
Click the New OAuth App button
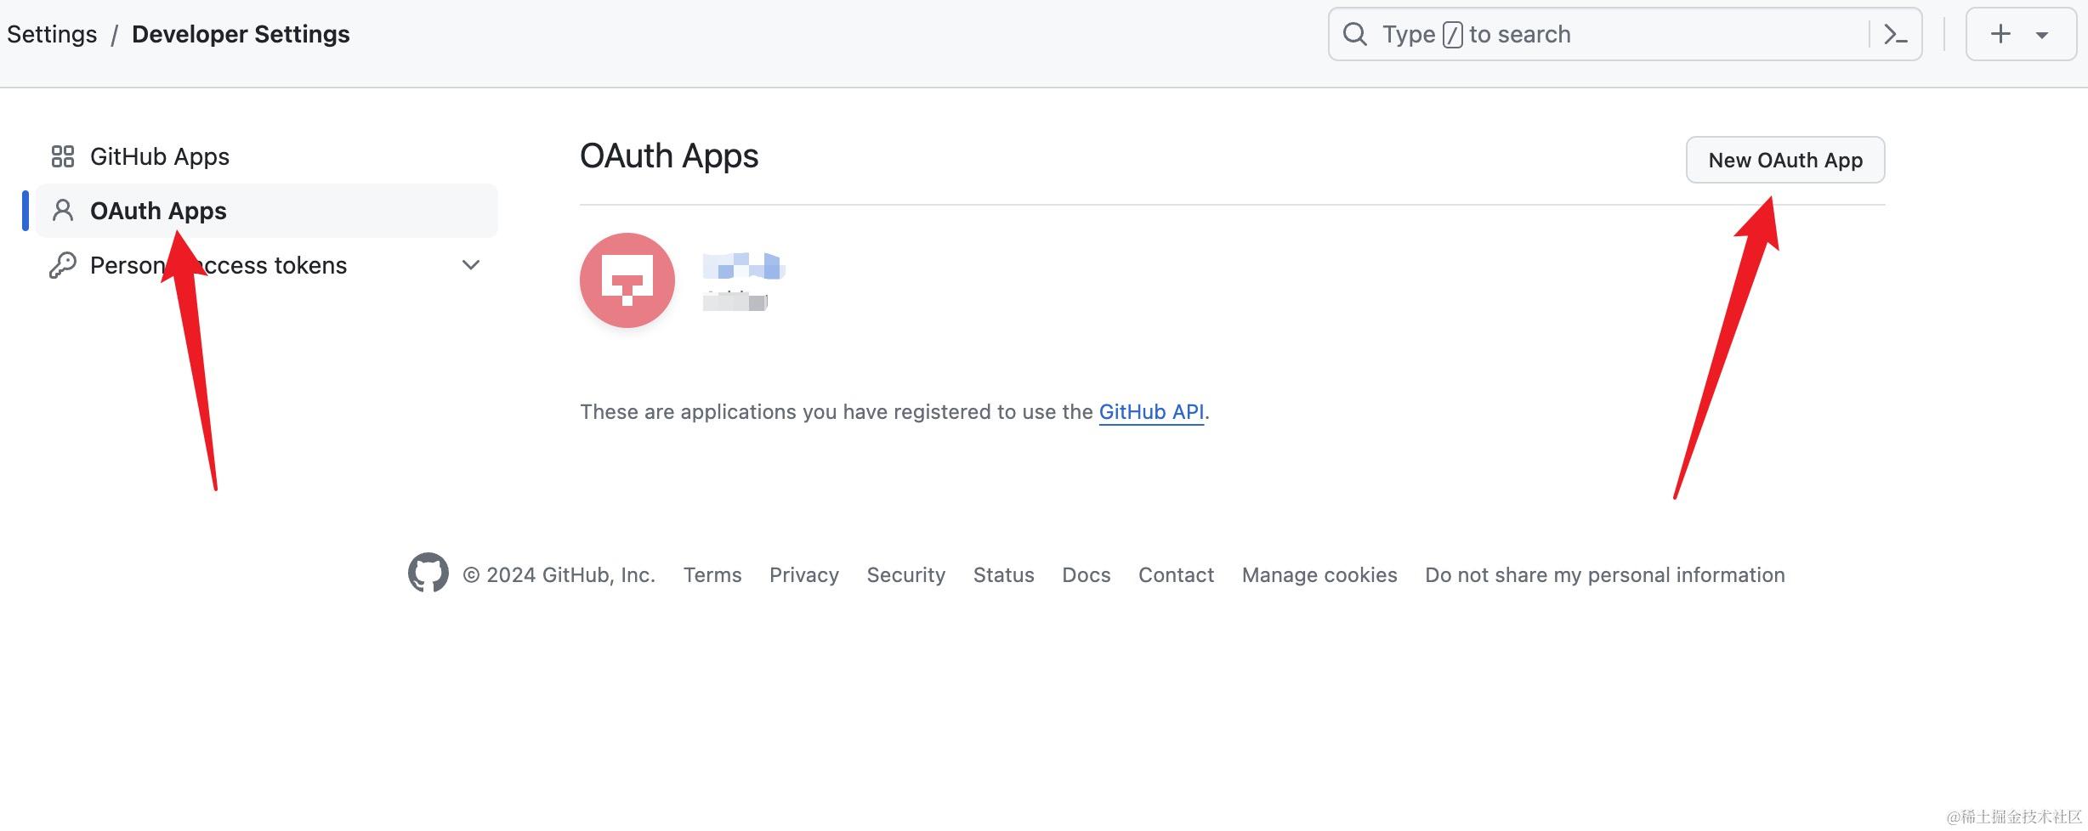pyautogui.click(x=1785, y=160)
